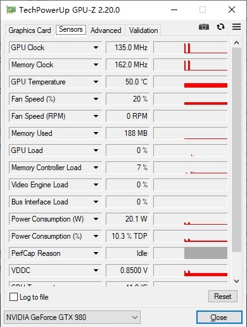
Task: Open the hamburger menu icon
Action: pyautogui.click(x=236, y=27)
